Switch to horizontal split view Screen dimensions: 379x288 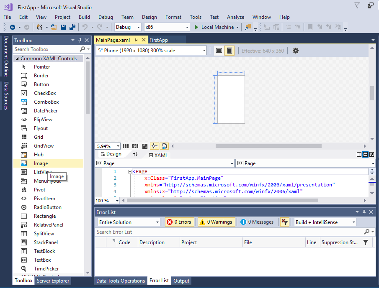365,154
